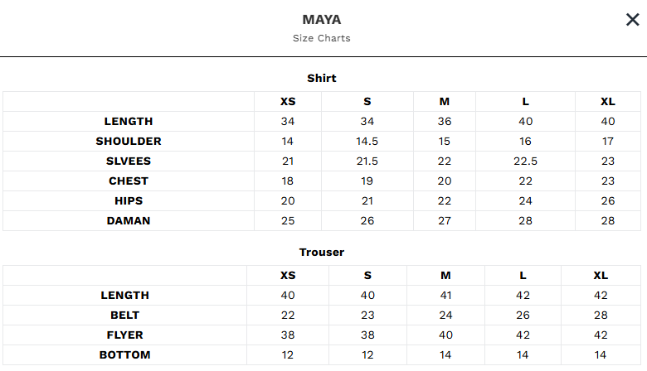Screen dimensions: 647x371
Task: Click the MAYA title heading
Action: [322, 19]
